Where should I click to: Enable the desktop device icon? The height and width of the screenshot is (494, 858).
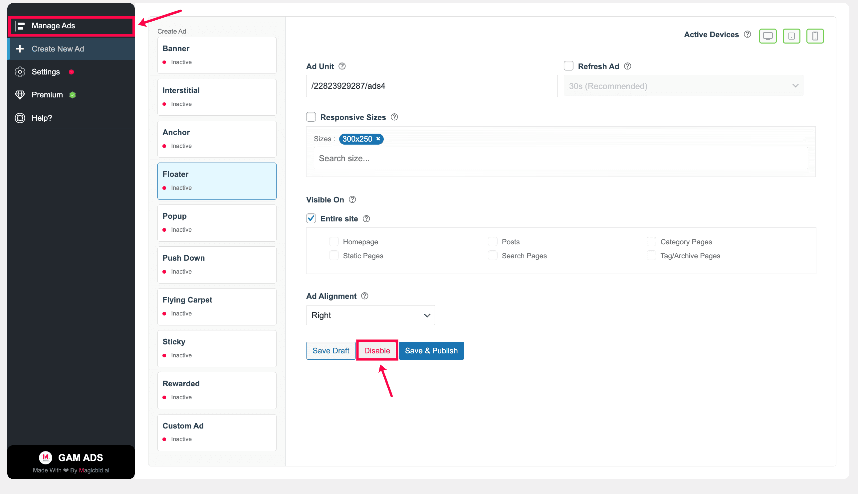tap(768, 36)
